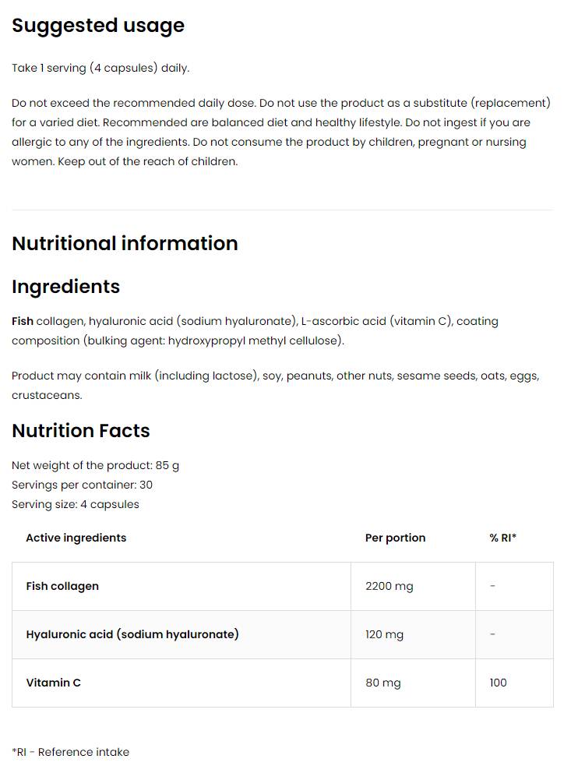Click the Per portion column header

pos(395,538)
